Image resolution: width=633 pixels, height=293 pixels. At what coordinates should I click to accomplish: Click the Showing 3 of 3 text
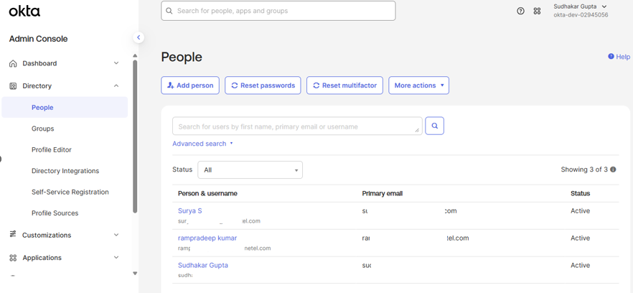point(584,169)
